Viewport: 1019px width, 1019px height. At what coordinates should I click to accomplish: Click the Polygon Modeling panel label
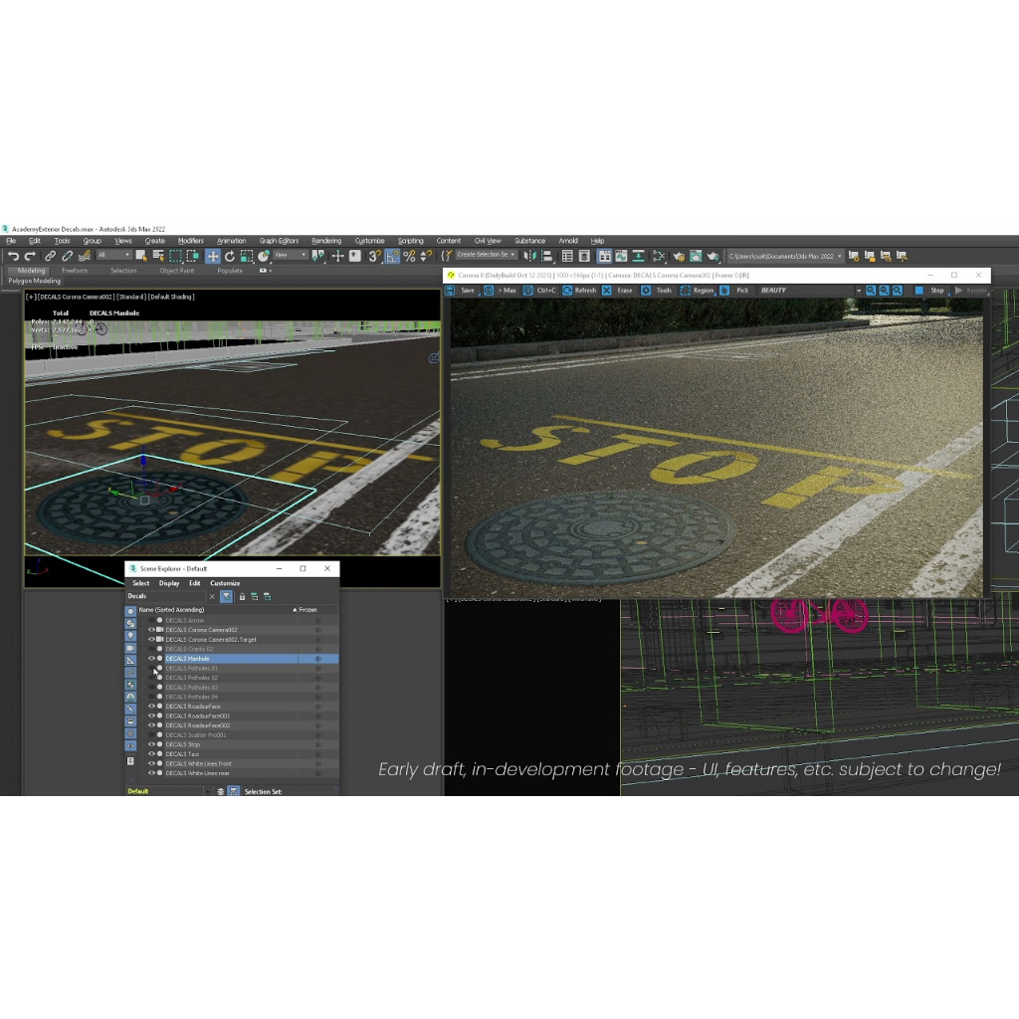coord(35,281)
